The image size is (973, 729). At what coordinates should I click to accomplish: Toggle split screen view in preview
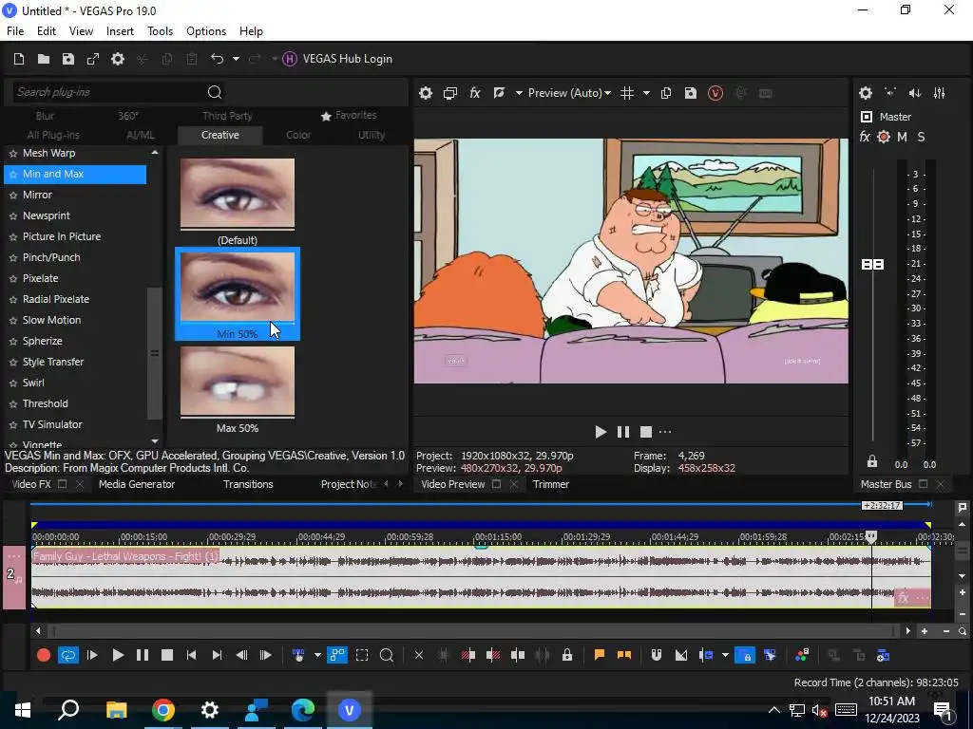point(499,93)
